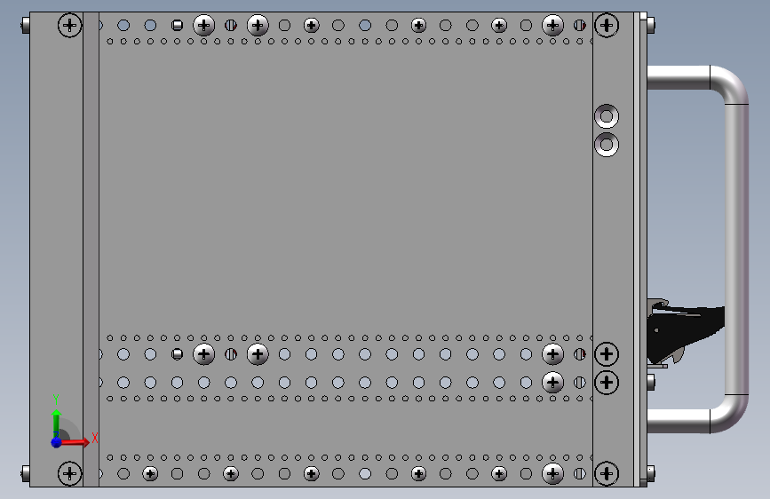
Task: Select the upper ring-shaped washer on right rail
Action: [607, 116]
